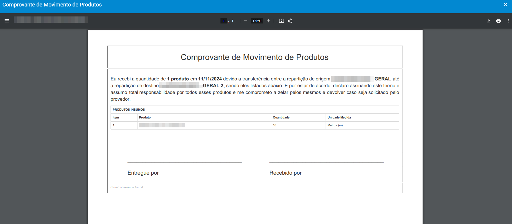Viewport: 512px width, 224px height.
Task: Click the 156% zoom level field
Action: [x=257, y=21]
